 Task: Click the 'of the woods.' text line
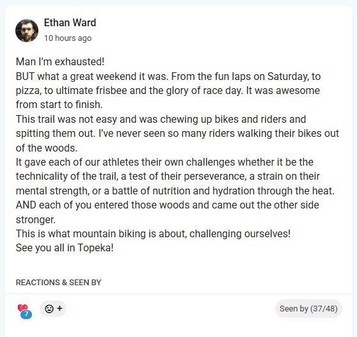click(47, 148)
